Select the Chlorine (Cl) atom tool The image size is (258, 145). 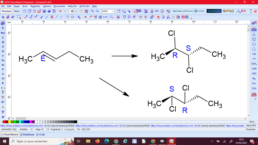(3, 78)
